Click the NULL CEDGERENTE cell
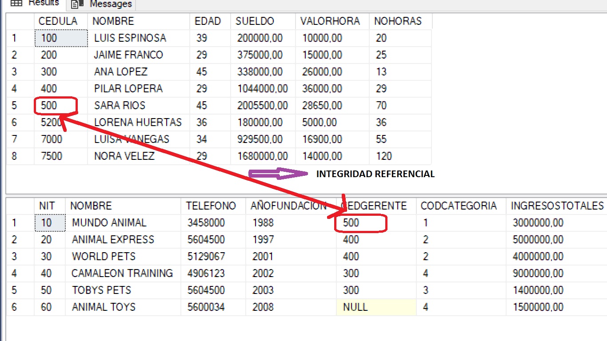607x341 pixels. click(x=376, y=307)
